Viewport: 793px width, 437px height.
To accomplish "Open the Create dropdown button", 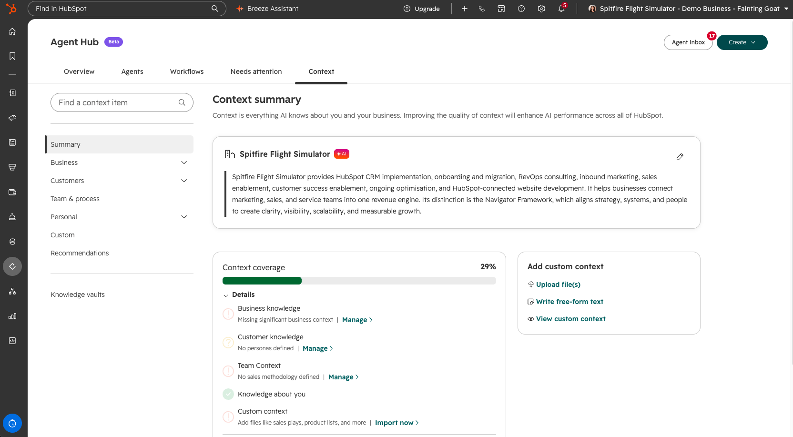I will click(x=742, y=42).
